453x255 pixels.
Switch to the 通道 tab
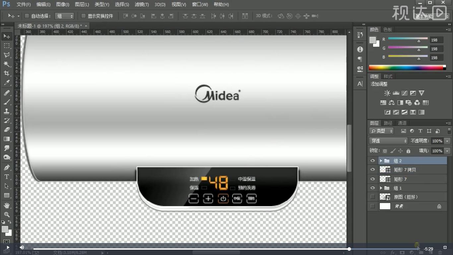point(402,123)
